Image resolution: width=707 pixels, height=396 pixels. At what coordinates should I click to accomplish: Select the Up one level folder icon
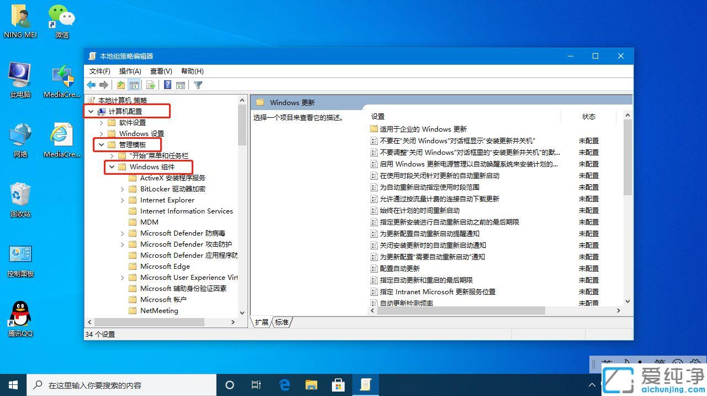(x=120, y=85)
